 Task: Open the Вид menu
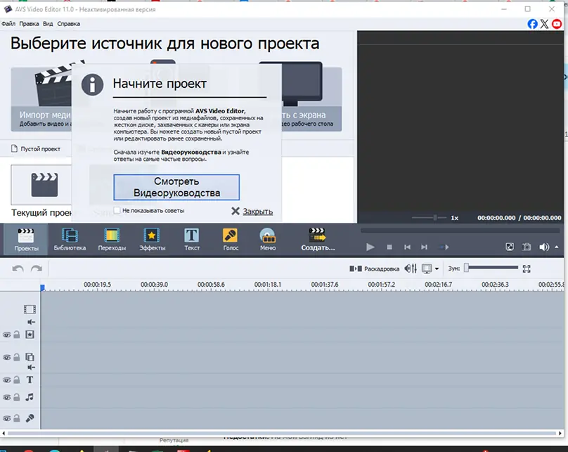48,24
